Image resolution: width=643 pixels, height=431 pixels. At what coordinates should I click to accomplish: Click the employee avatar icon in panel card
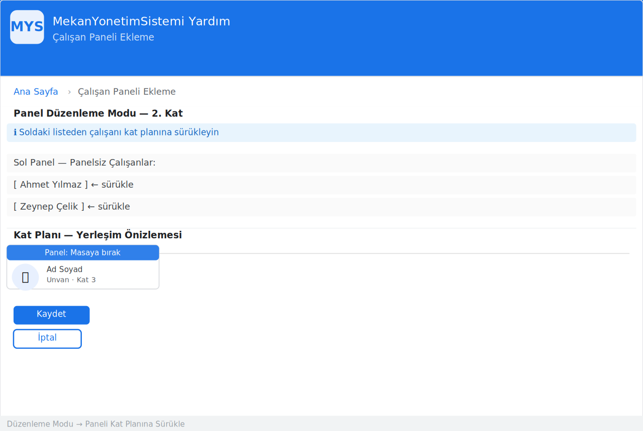point(25,277)
